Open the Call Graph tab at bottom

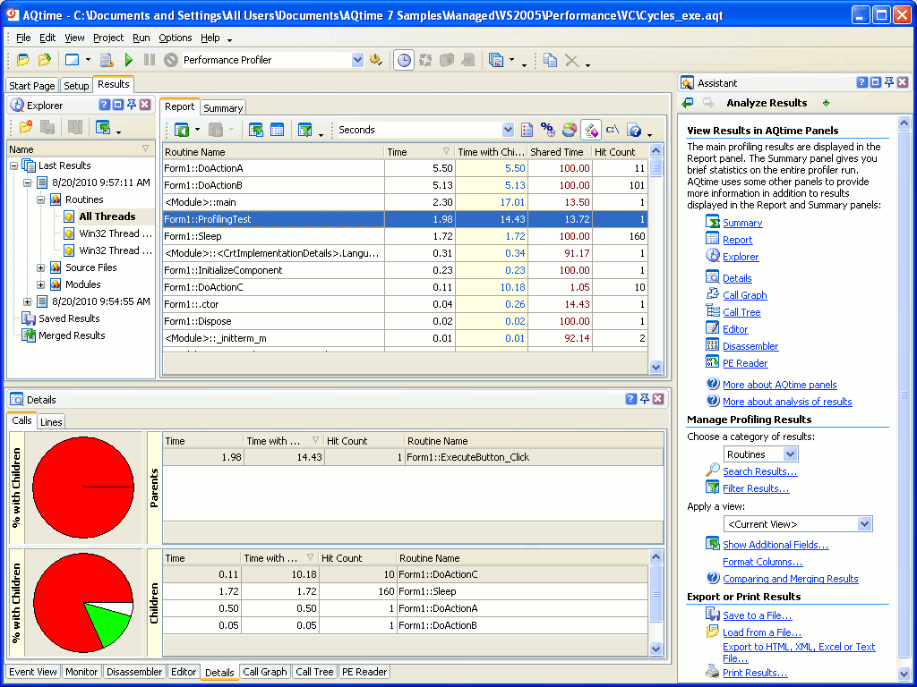pos(265,672)
